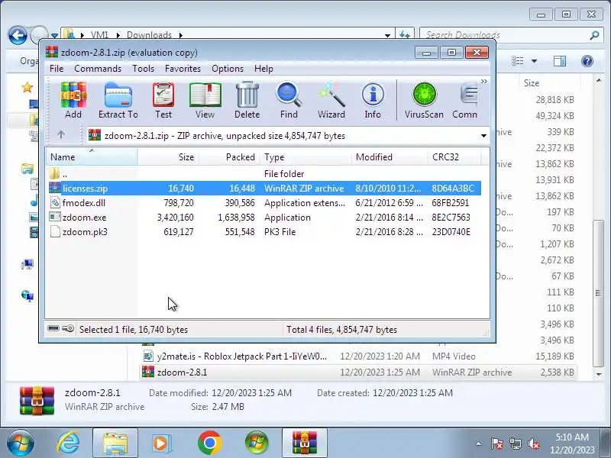Click the fmodex.dll file icon
Screen dimensions: 611x458
(x=55, y=202)
